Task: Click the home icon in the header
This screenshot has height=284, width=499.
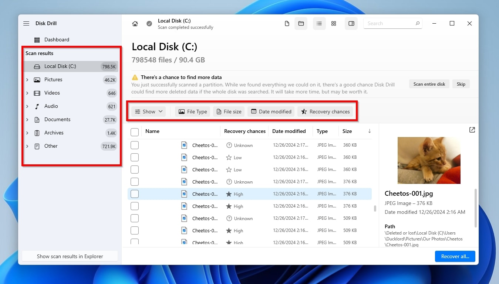Action: click(x=135, y=24)
